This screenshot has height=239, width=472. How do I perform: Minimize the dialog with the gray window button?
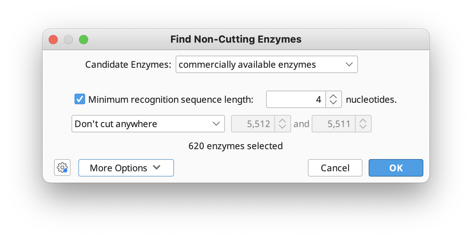[68, 39]
